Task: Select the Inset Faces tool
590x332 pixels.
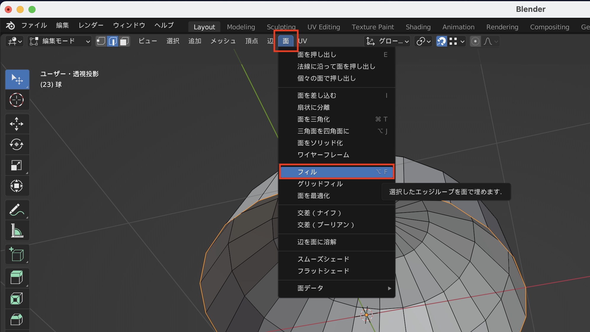Action: (x=17, y=299)
